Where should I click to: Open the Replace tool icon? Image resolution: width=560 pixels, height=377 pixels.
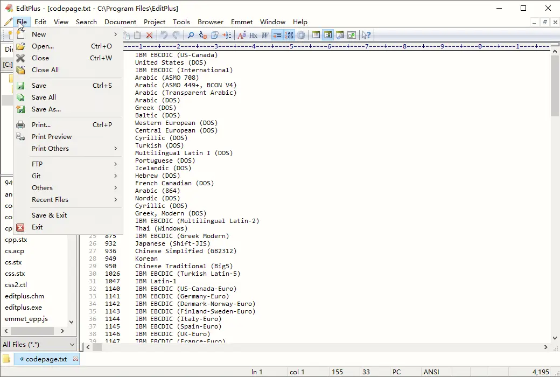203,35
